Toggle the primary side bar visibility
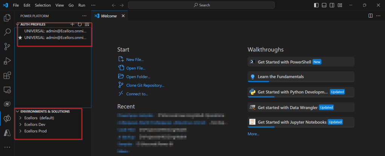 (x=316, y=5)
